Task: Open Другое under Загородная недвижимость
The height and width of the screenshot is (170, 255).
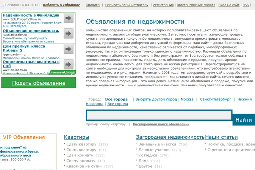Action: [x=145, y=166]
